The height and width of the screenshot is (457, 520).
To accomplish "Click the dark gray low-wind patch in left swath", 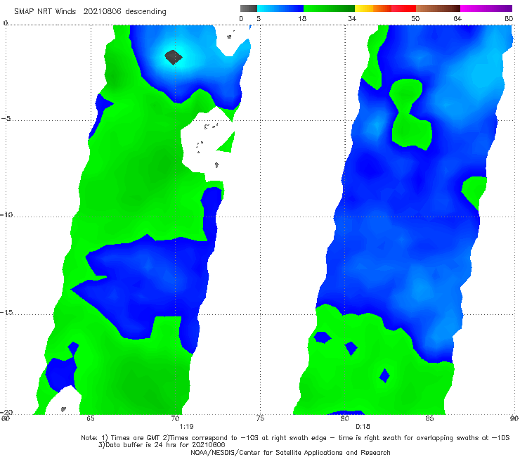I will [174, 57].
